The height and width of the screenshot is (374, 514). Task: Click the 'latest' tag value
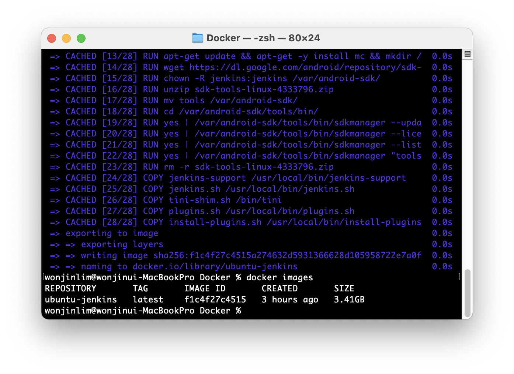point(148,299)
